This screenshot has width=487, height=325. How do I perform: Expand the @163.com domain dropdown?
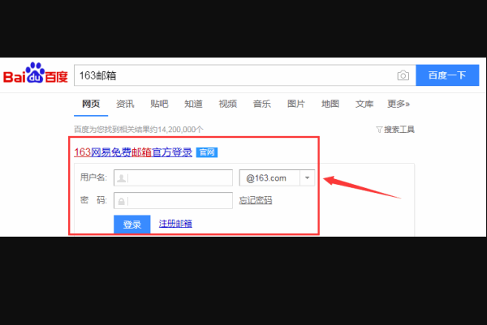(307, 177)
